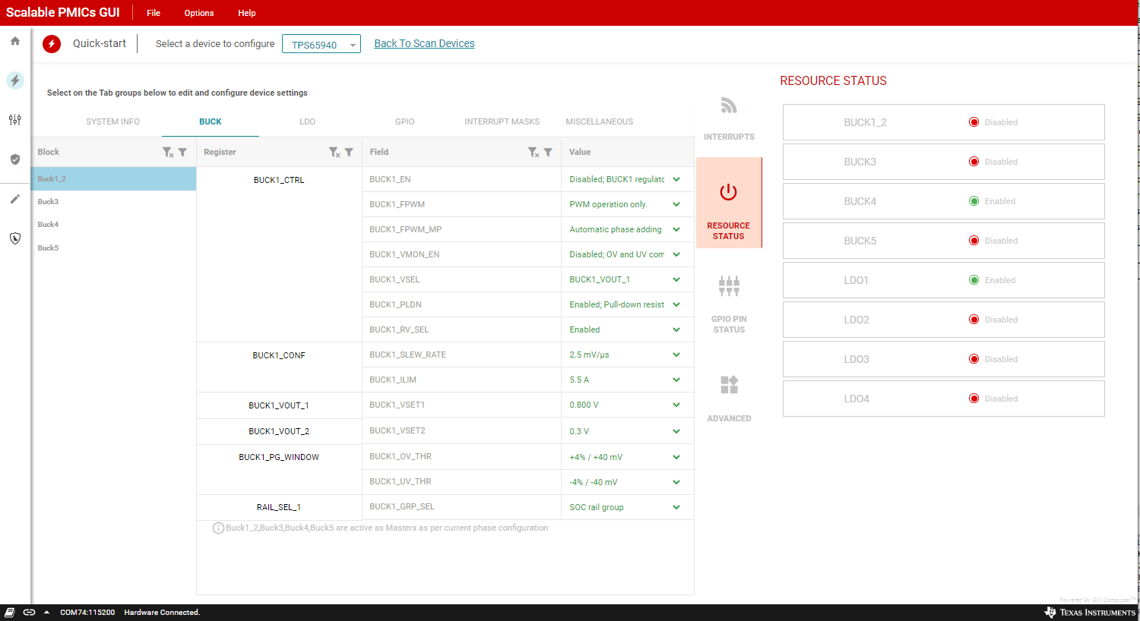This screenshot has height=621, width=1140.
Task: Switch to the LDO tab
Action: (307, 121)
